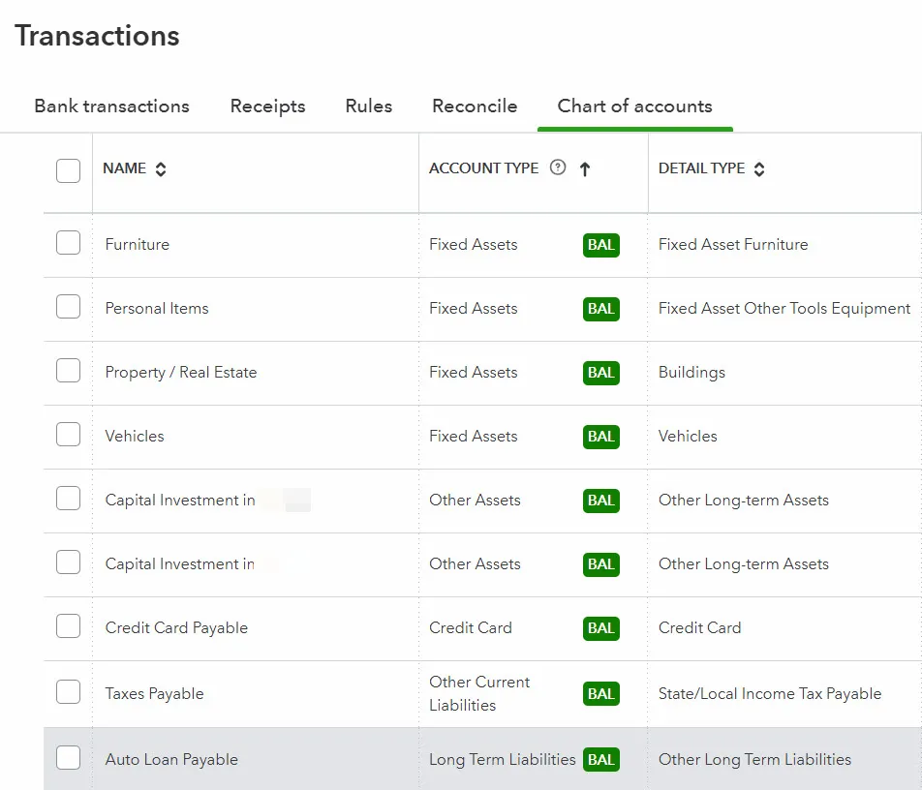Sort by the Detail Type column arrows
Image resolution: width=922 pixels, height=790 pixels.
(x=759, y=169)
